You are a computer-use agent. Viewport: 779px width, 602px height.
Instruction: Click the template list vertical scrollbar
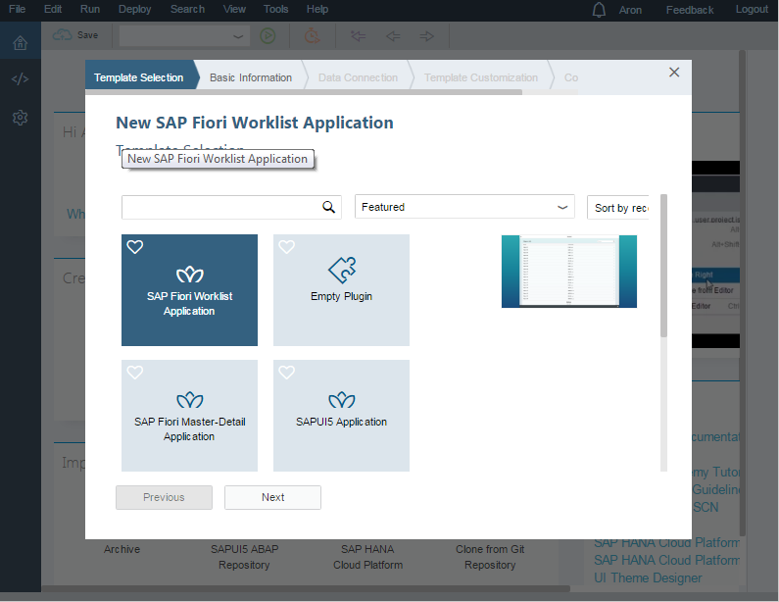pos(663,266)
